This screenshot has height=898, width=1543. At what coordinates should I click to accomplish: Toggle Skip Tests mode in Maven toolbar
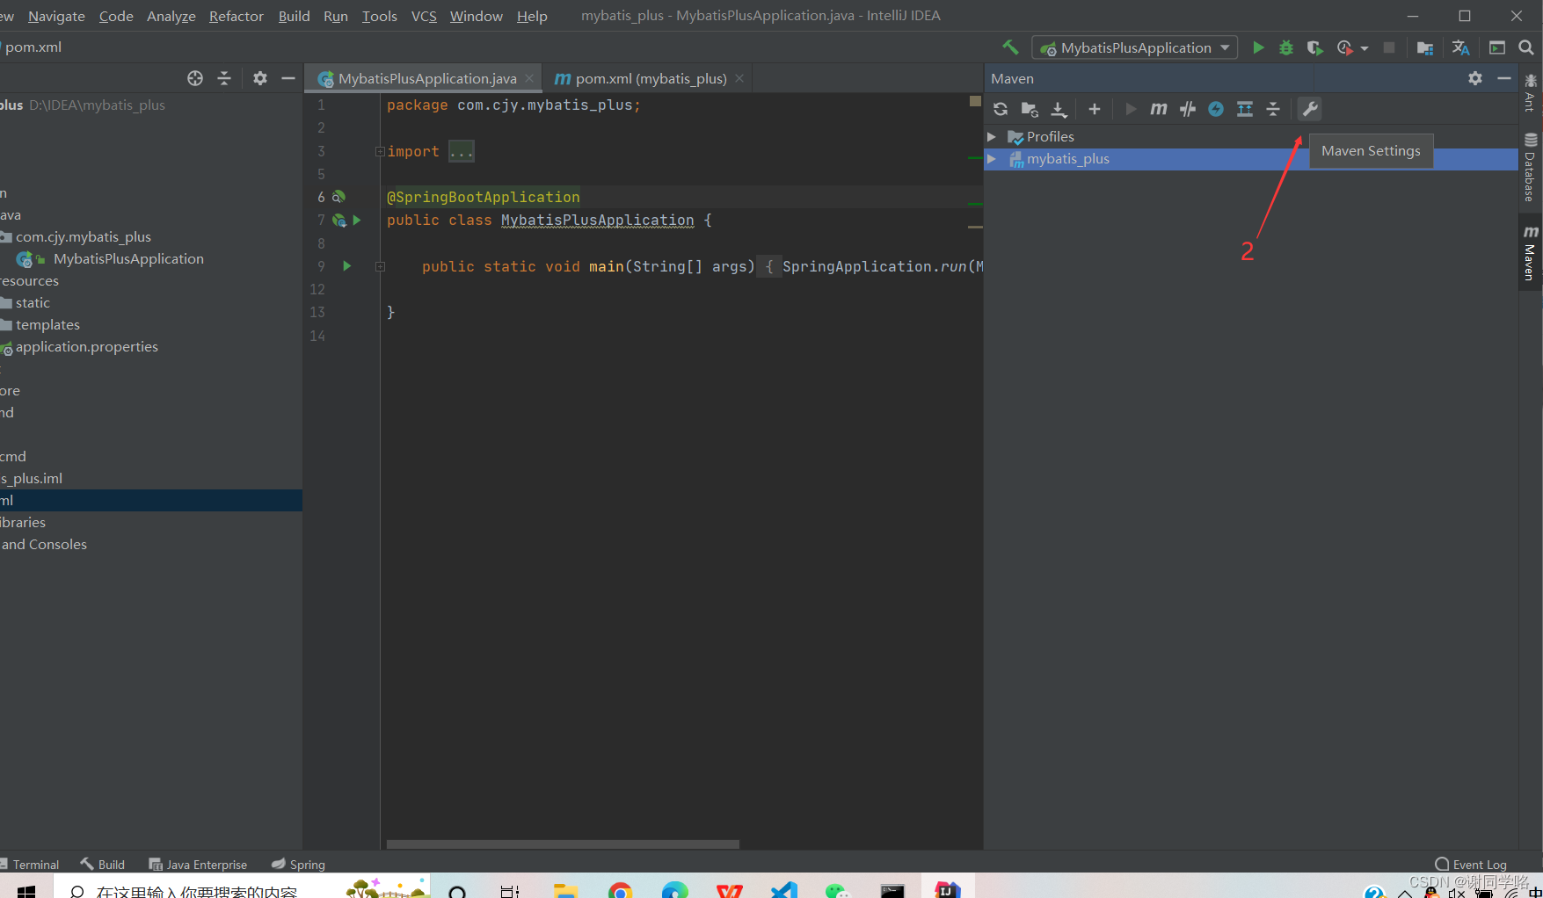pos(1188,109)
